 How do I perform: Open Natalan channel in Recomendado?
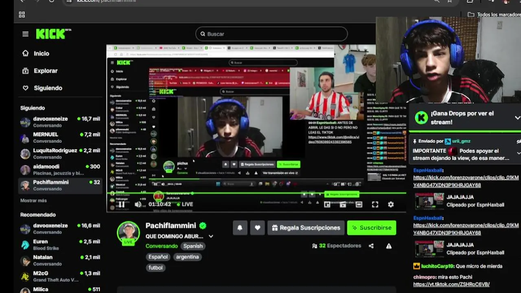(x=60, y=260)
